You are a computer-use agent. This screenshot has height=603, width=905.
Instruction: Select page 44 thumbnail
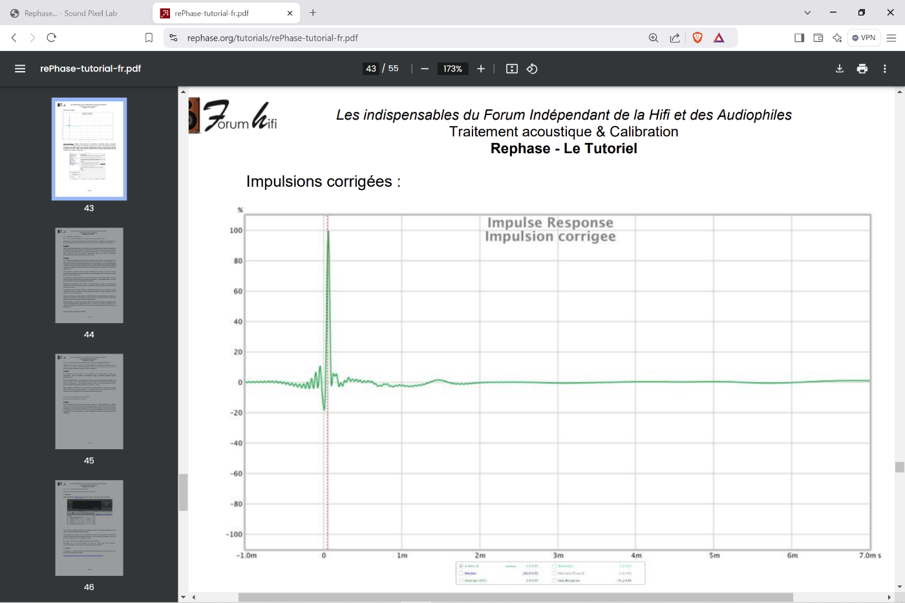89,275
